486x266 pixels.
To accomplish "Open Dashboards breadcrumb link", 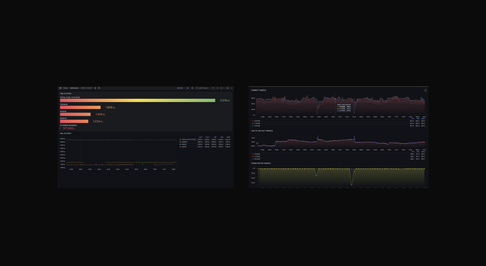I will (x=74, y=88).
